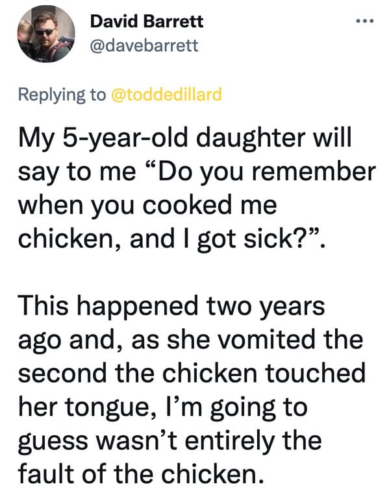Click the @davebarrett handle
This screenshot has width=389, height=502.
(144, 46)
